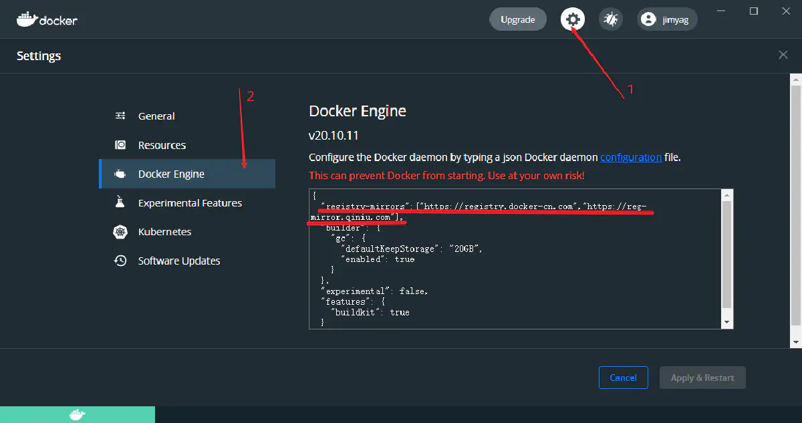This screenshot has height=423, width=802.
Task: Click the whale icon in status bar
Action: click(x=78, y=415)
